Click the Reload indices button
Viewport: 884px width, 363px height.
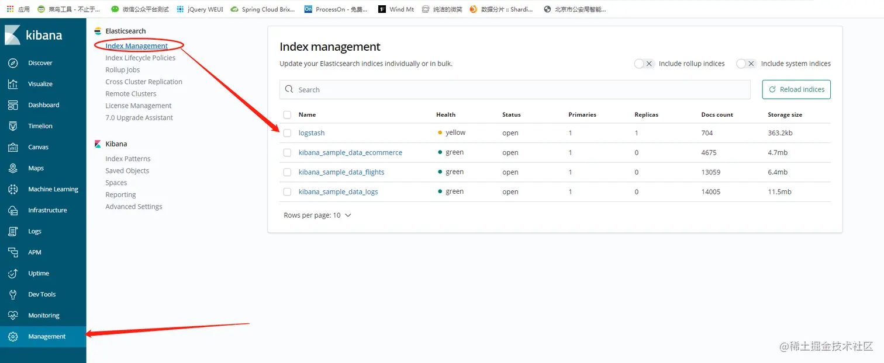point(796,89)
